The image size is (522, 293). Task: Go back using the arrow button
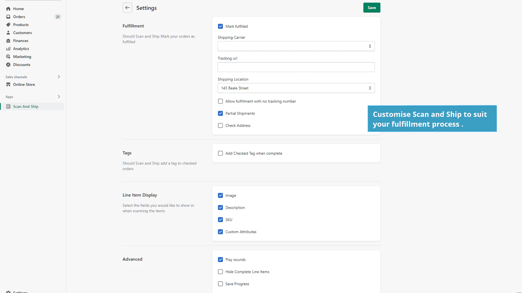(x=127, y=8)
